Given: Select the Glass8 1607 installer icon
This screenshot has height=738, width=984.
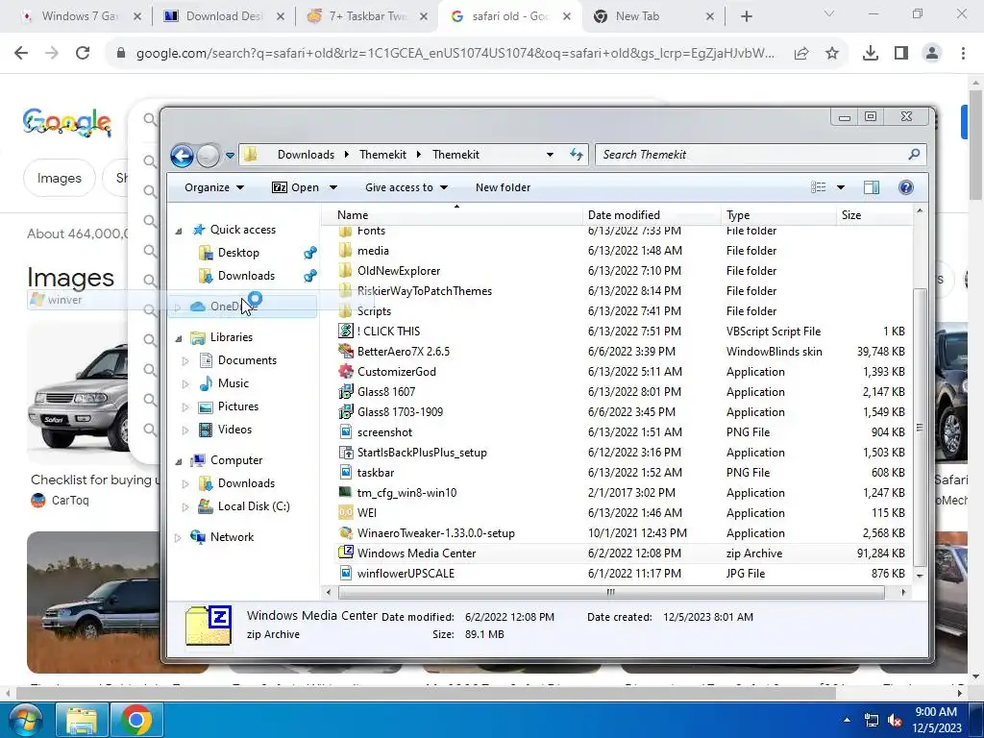Looking at the screenshot, I should [345, 392].
